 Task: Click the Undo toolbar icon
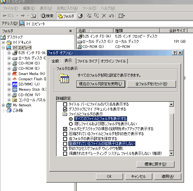pos(111,16)
